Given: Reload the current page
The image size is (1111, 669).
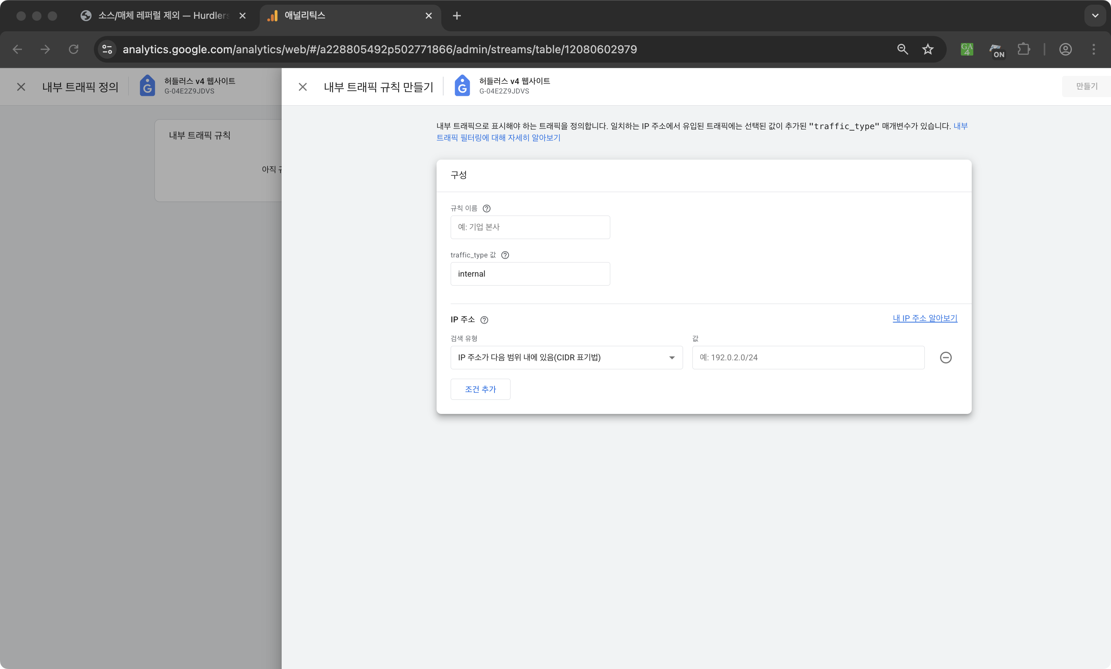Looking at the screenshot, I should [74, 49].
